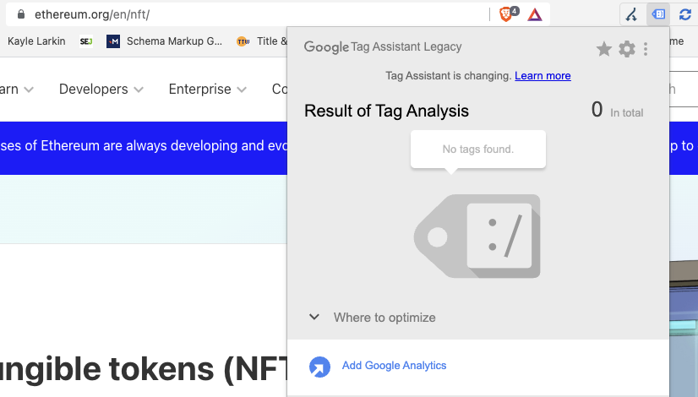The image size is (698, 397).
Task: Open Tag Assistant settings gear
Action: click(x=626, y=49)
